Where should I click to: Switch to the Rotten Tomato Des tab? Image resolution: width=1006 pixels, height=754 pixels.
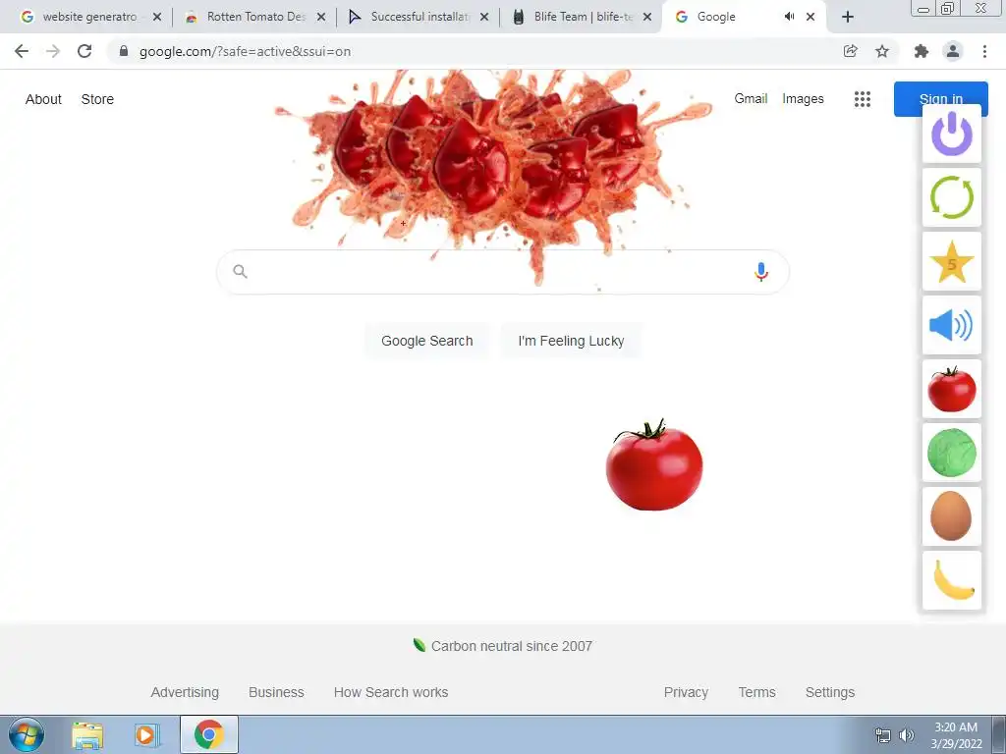(255, 17)
